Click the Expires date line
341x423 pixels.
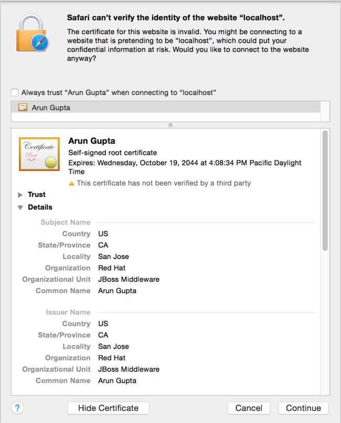(185, 167)
